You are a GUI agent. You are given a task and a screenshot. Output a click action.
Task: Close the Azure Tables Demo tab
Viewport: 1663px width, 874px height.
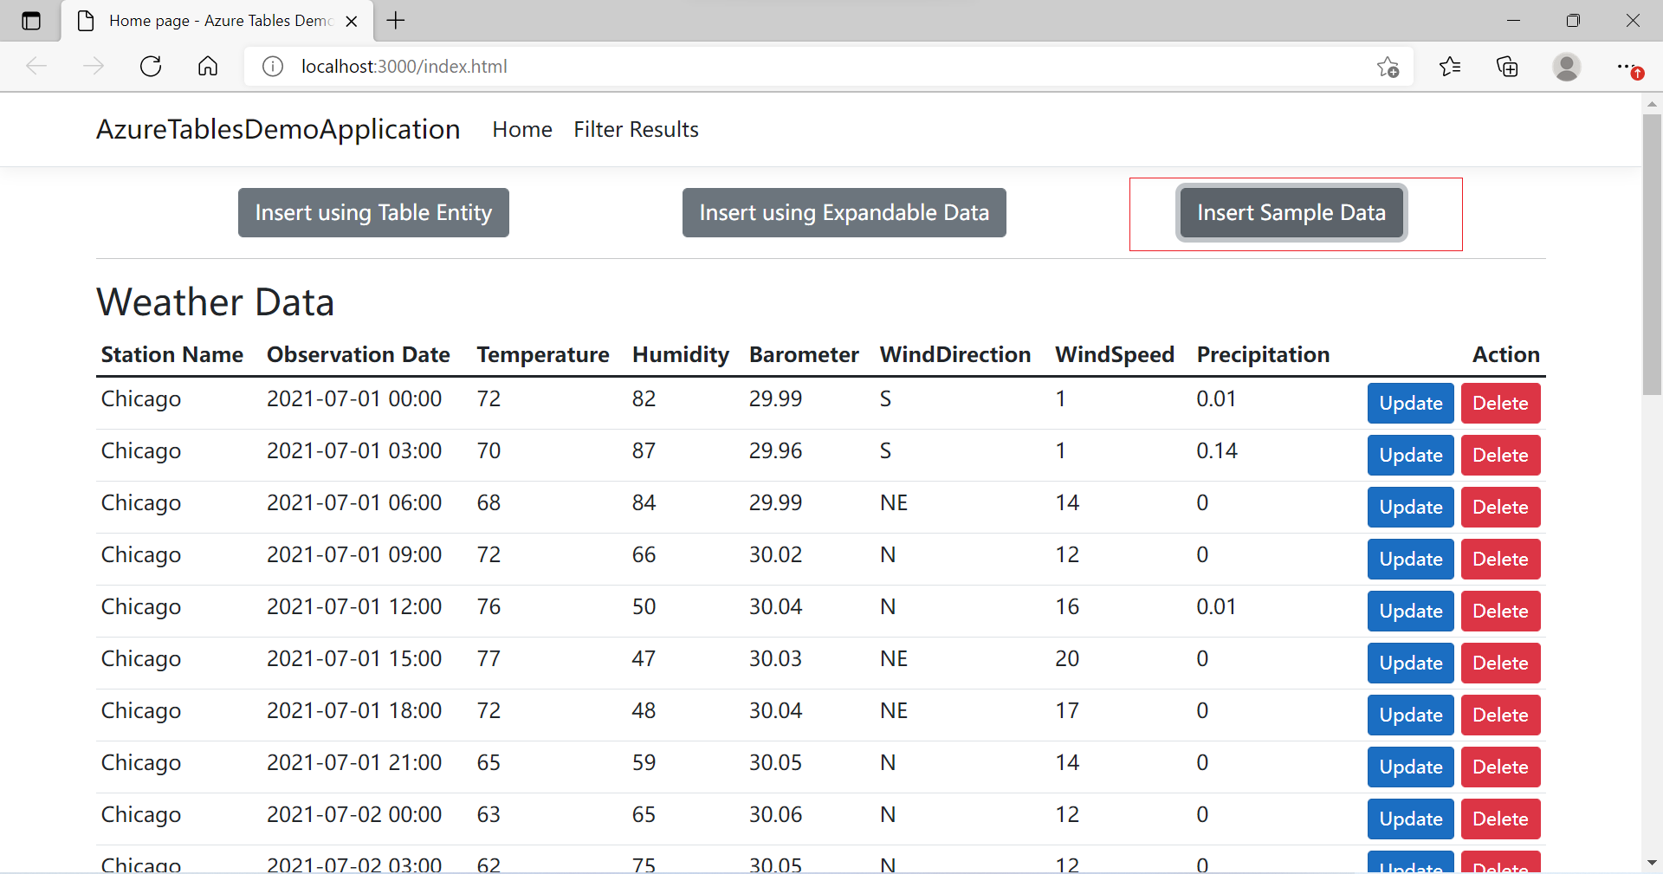[352, 22]
